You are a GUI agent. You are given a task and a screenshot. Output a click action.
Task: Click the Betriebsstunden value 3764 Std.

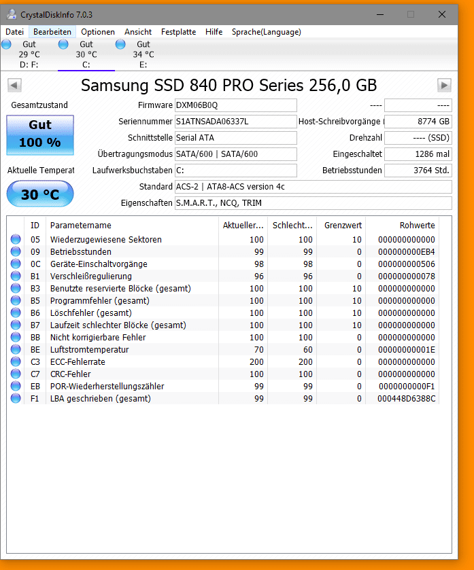(418, 170)
